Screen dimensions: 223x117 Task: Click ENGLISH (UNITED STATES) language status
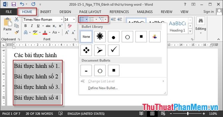tap(86, 114)
